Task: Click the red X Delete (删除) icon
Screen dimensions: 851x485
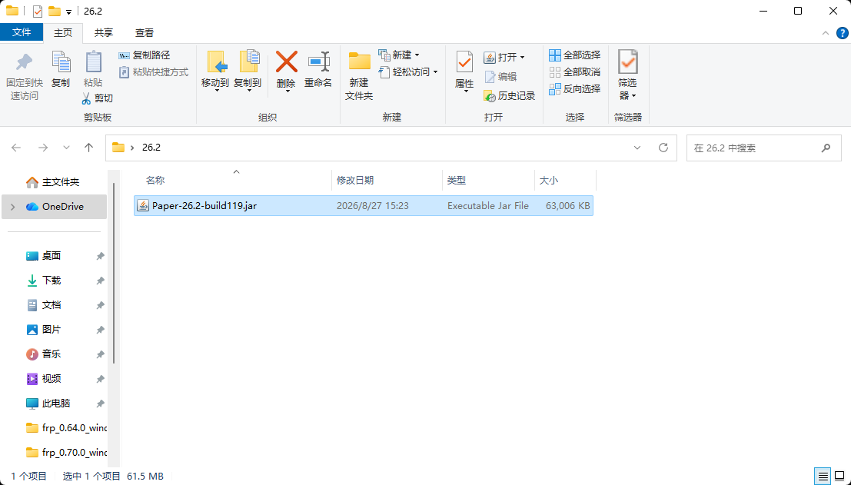Action: tap(286, 61)
